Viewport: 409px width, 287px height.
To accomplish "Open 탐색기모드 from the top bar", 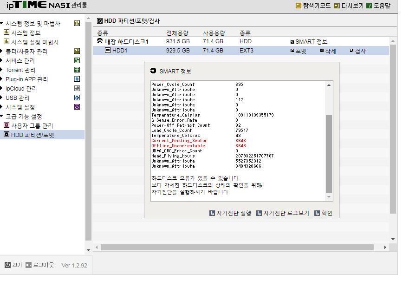I will [313, 6].
